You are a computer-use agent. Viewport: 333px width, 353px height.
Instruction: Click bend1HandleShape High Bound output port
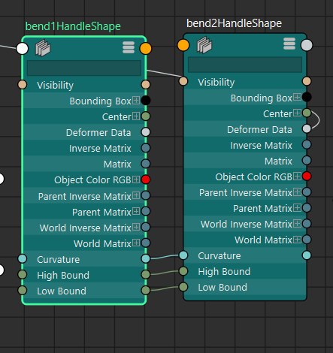tap(146, 274)
